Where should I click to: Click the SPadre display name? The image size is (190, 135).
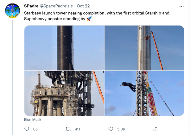pos(31,6)
